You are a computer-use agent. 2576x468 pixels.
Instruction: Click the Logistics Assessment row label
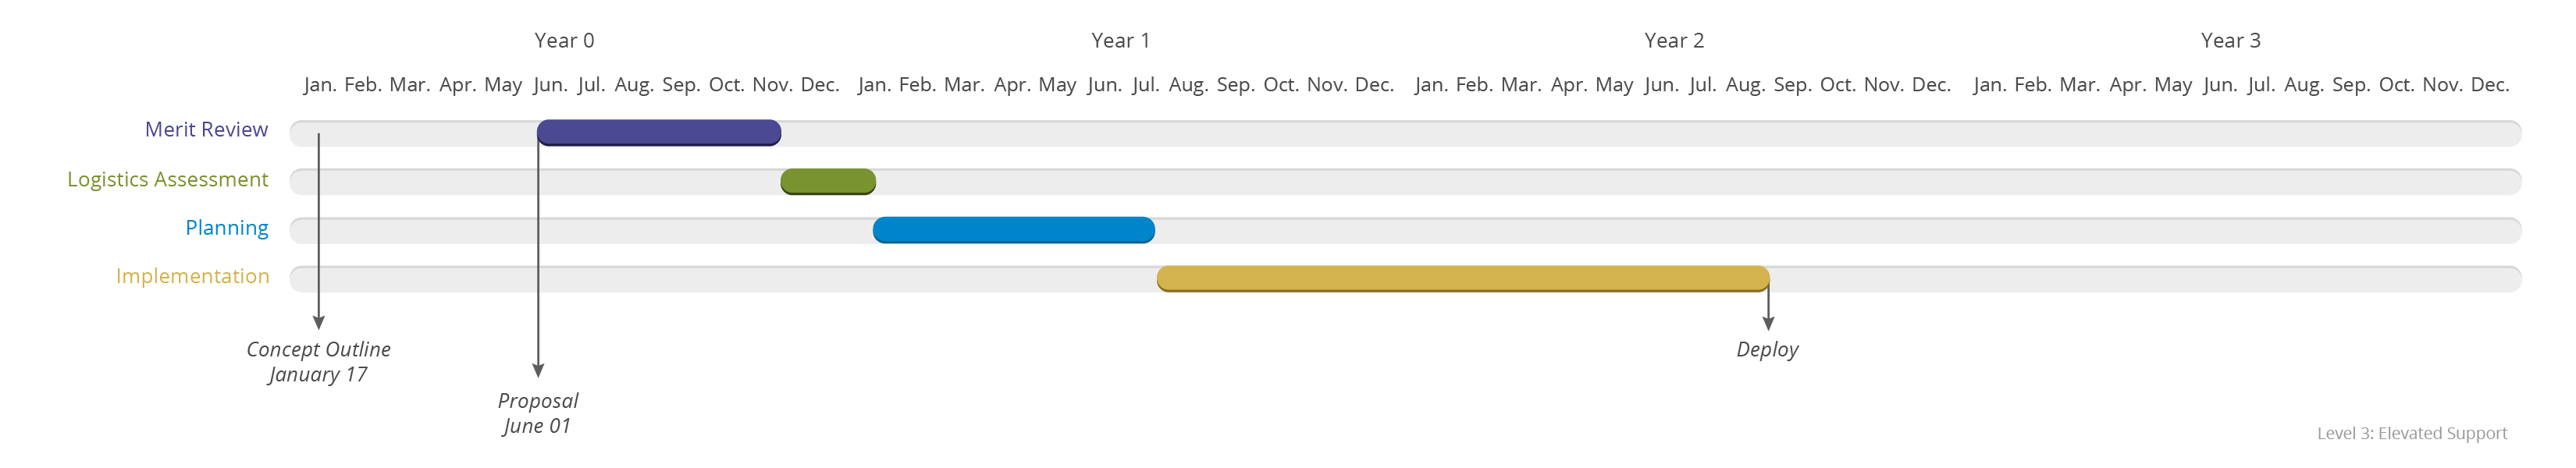(167, 179)
